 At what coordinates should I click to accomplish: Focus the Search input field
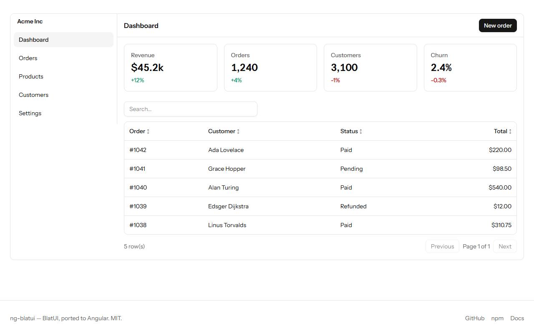191,109
